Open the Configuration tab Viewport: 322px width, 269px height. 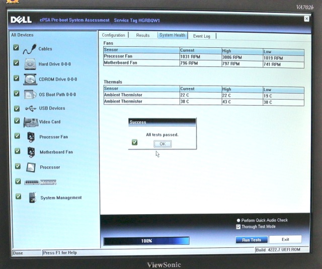[113, 35]
